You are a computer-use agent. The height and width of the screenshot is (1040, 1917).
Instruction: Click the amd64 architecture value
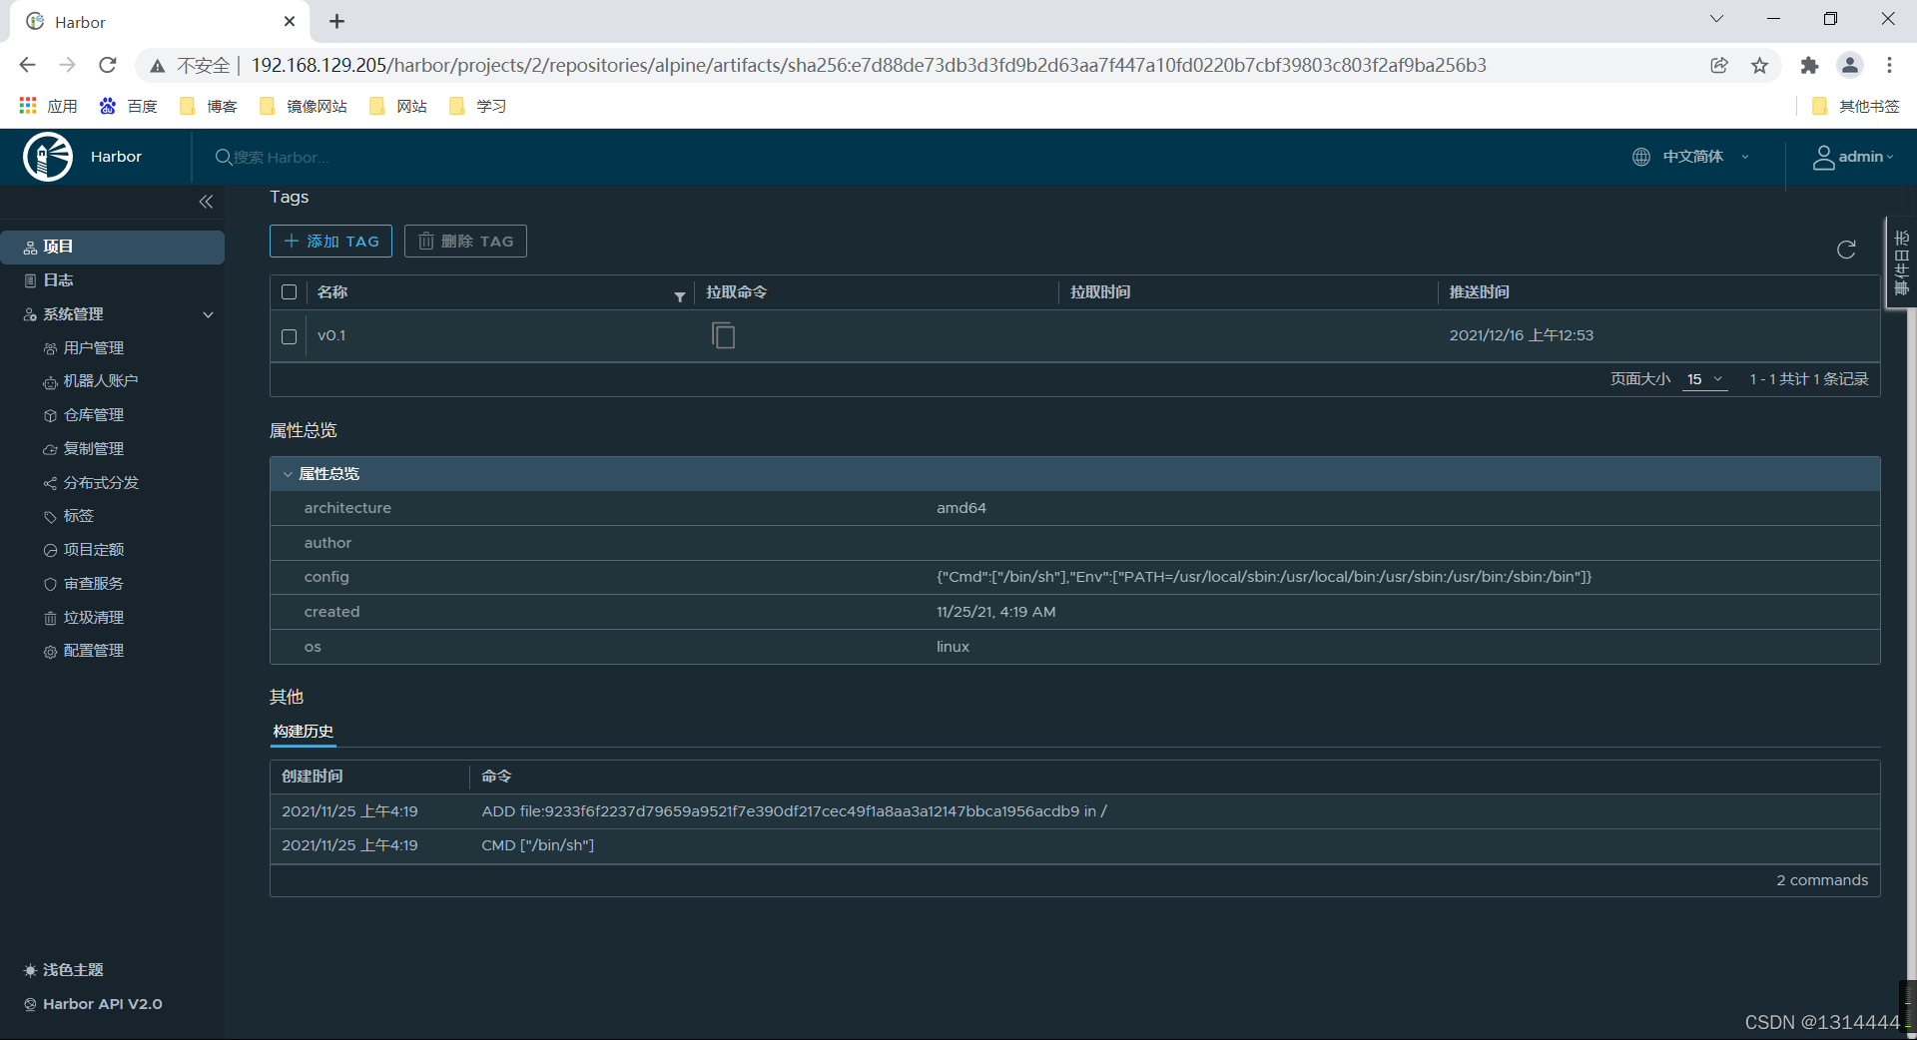[961, 508]
